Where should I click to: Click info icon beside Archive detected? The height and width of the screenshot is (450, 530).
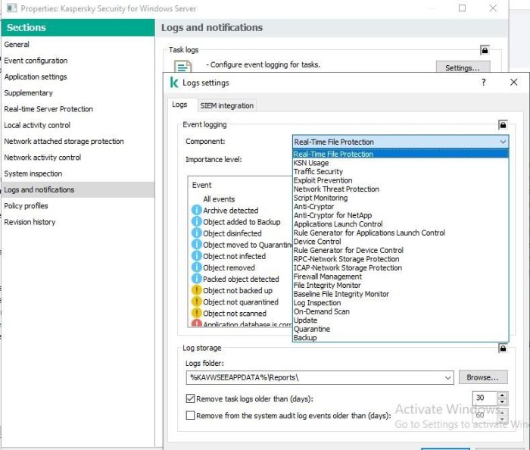(196, 210)
